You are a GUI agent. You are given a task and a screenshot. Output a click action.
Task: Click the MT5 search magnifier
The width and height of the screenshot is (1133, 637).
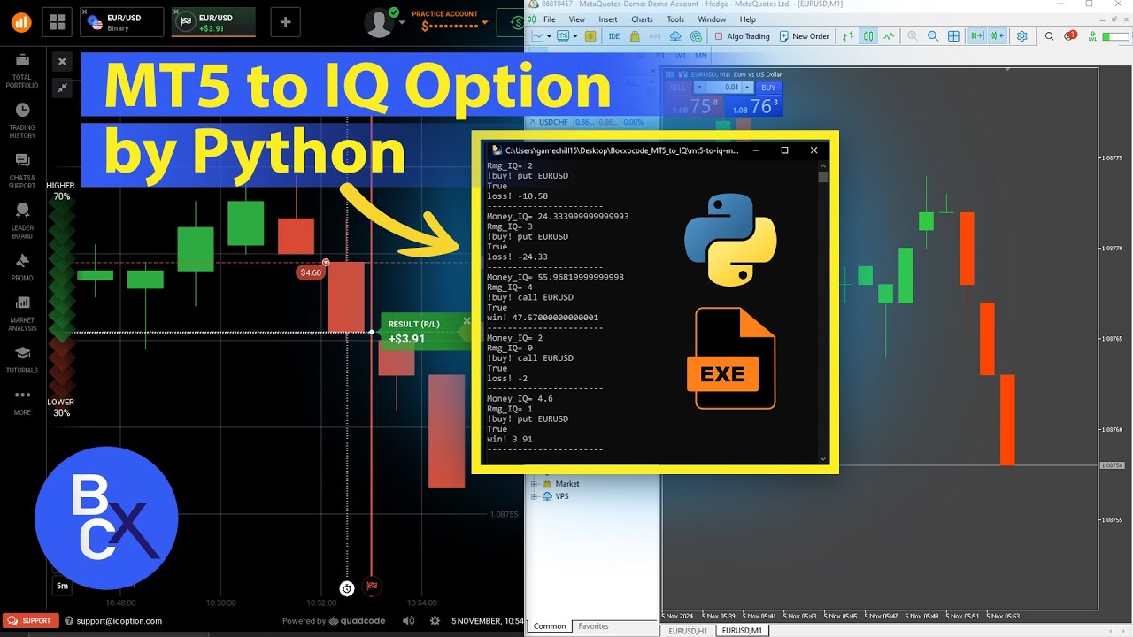click(x=1049, y=36)
